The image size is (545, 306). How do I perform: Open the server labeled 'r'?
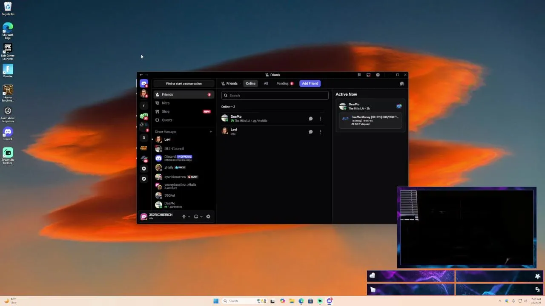click(144, 105)
